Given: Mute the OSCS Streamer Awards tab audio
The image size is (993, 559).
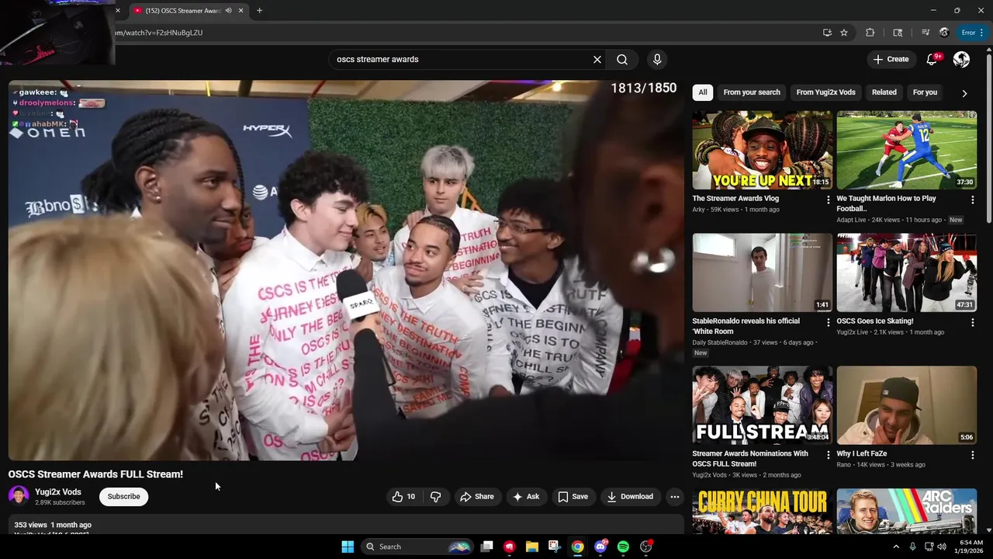Looking at the screenshot, I should coord(229,11).
